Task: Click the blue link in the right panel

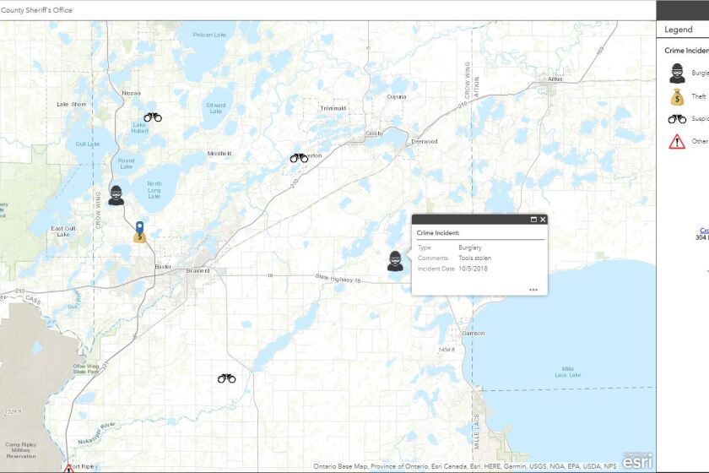Action: [x=703, y=231]
